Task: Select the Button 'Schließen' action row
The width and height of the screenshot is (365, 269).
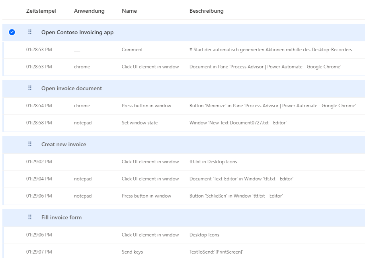Action: coord(183,196)
